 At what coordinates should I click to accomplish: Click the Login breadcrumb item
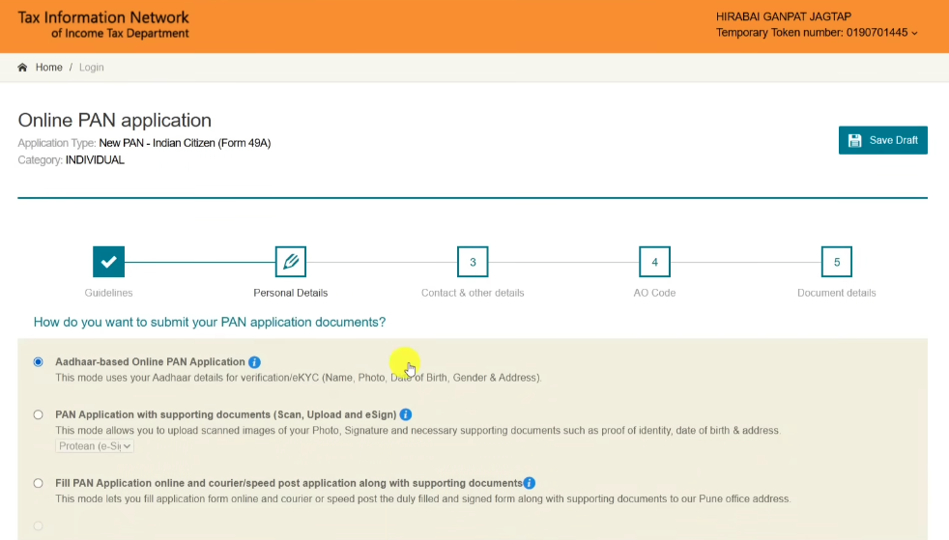click(x=92, y=68)
